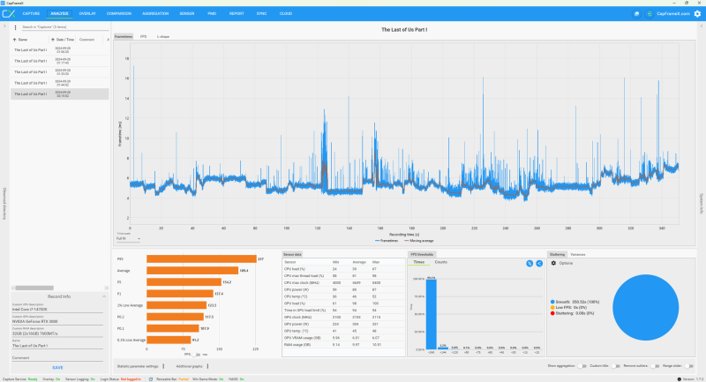Switch to Counts tab in FPS thresholds
Viewport: 706px width, 382px height.
[x=440, y=262]
